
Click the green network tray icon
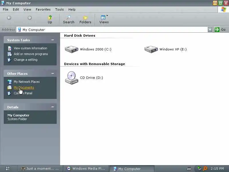pos(199,169)
